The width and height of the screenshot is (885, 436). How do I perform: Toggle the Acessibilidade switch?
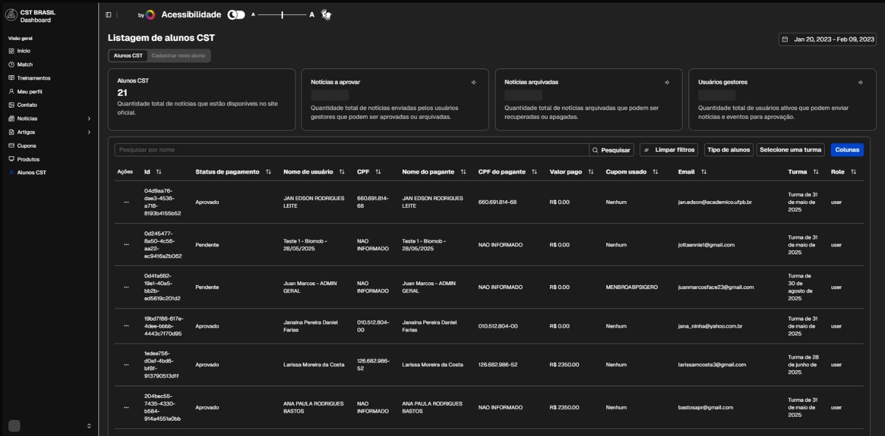[x=236, y=15]
